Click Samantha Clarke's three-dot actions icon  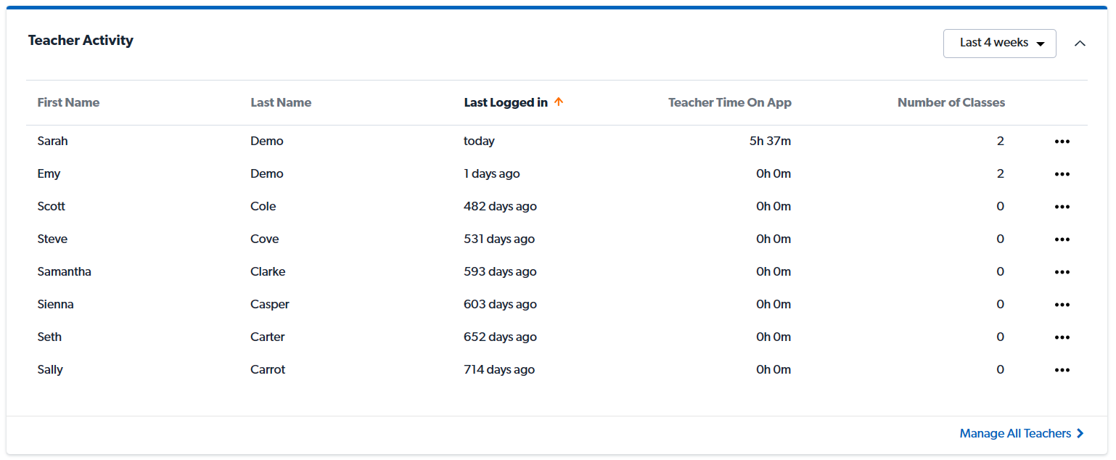click(1062, 271)
